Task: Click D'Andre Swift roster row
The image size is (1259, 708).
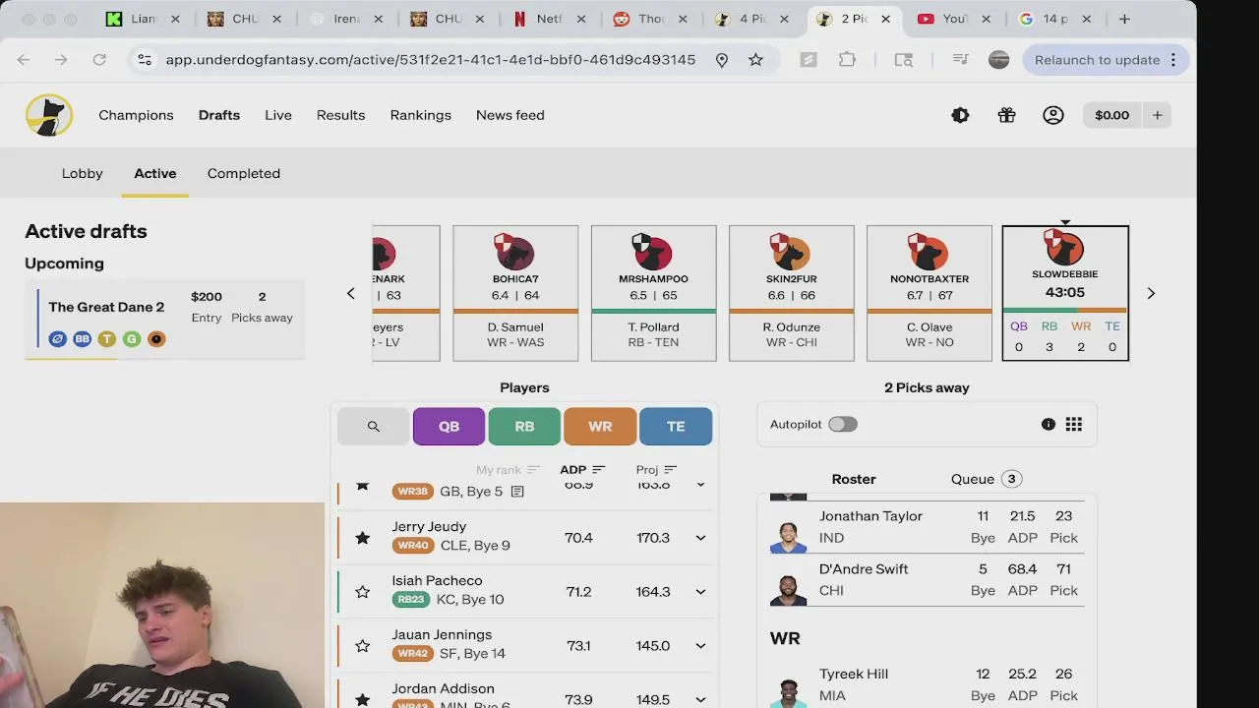Action: pyautogui.click(x=927, y=580)
